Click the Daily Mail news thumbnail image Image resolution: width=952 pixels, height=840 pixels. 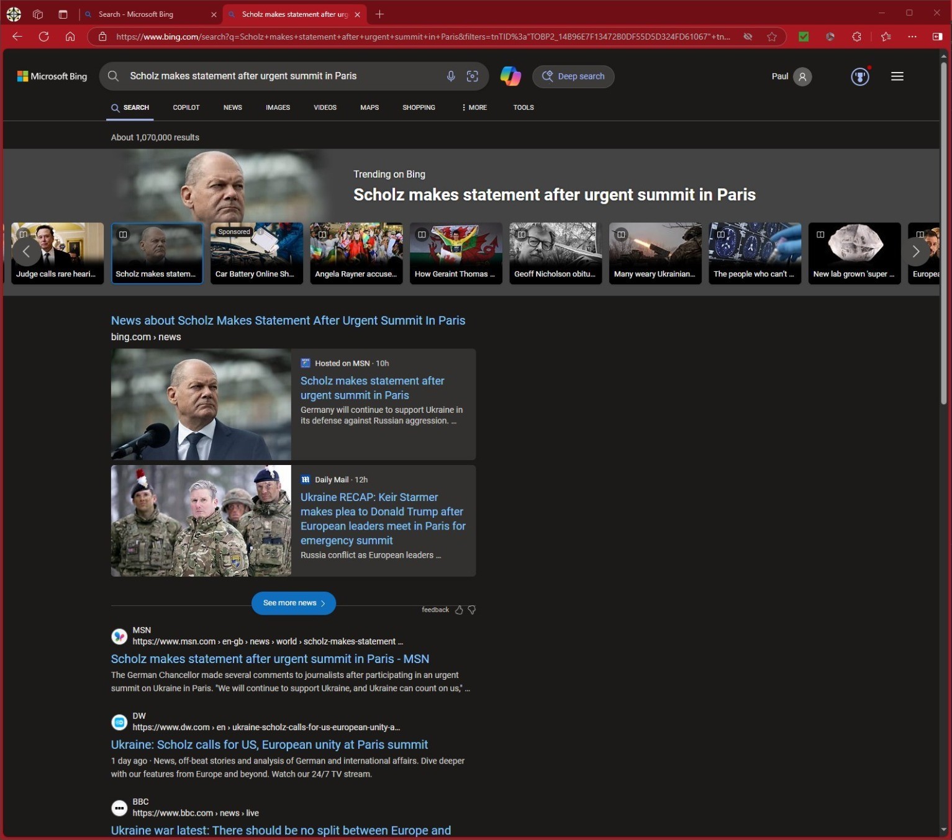point(201,521)
